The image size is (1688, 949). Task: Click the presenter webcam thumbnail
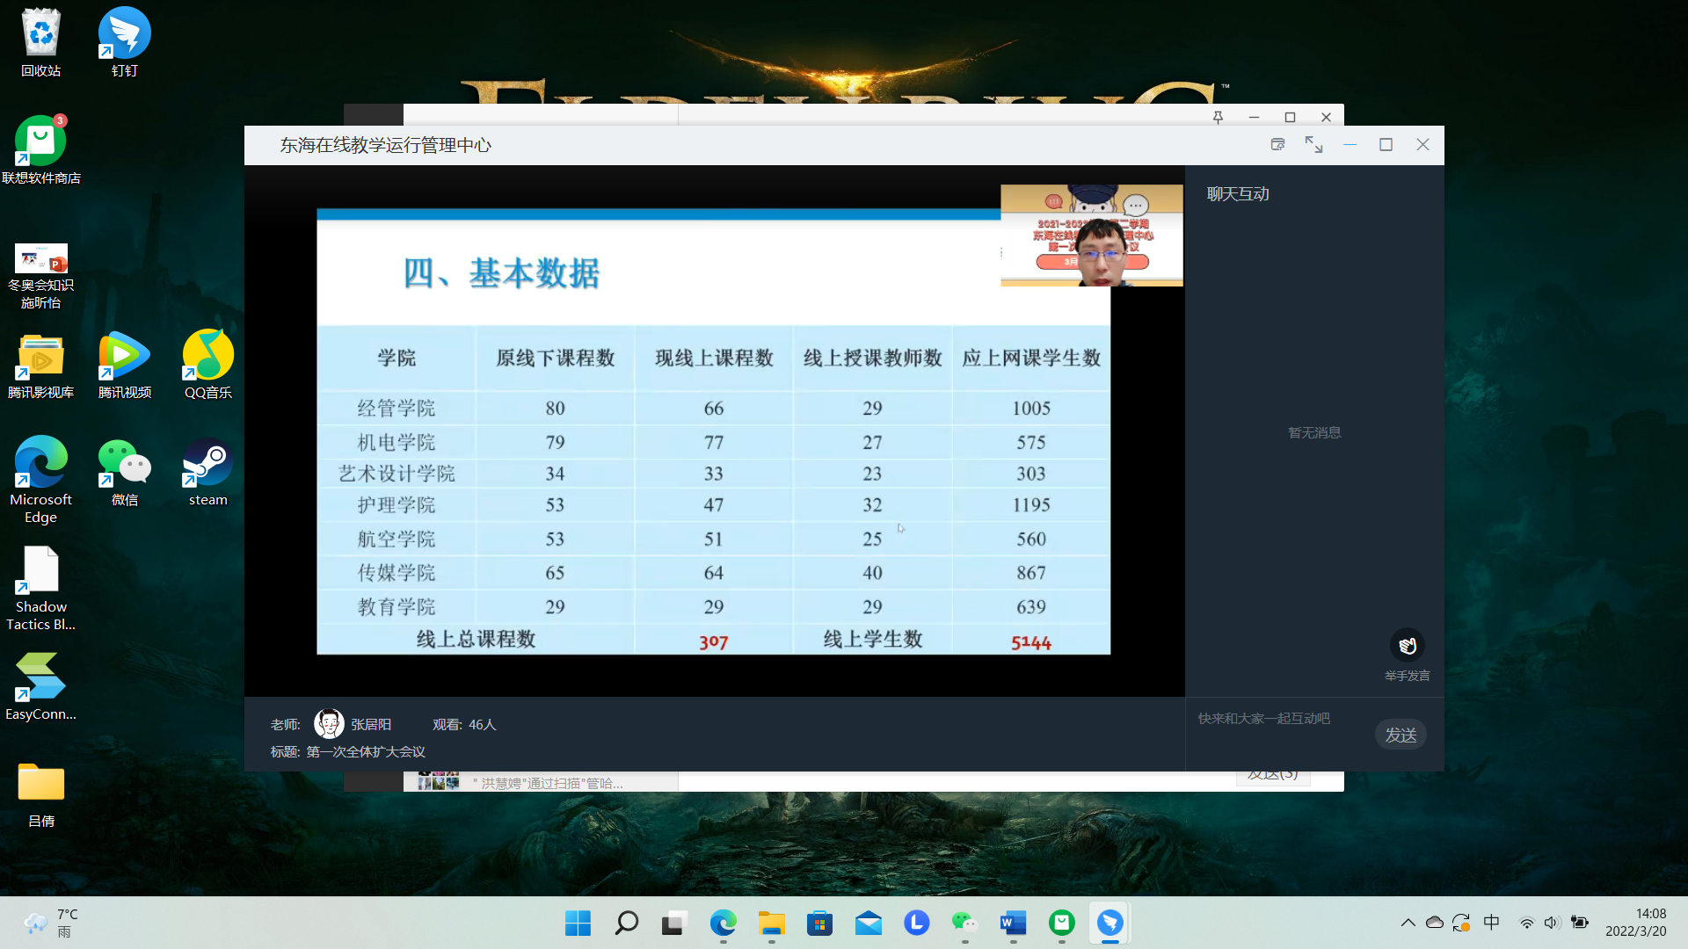(x=1091, y=235)
